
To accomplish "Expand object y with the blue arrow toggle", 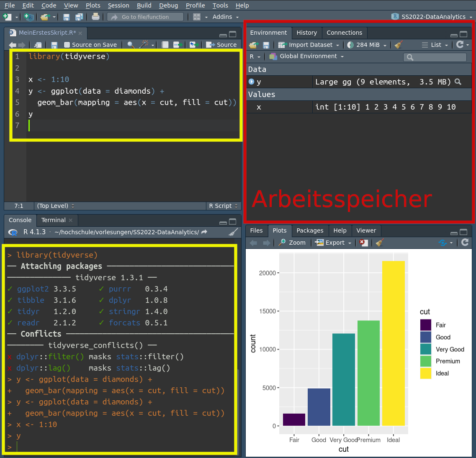I will tap(251, 82).
